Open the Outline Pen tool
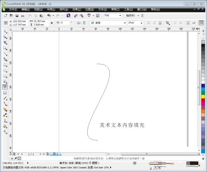The height and width of the screenshot is (172, 207). pyautogui.click(x=5, y=121)
